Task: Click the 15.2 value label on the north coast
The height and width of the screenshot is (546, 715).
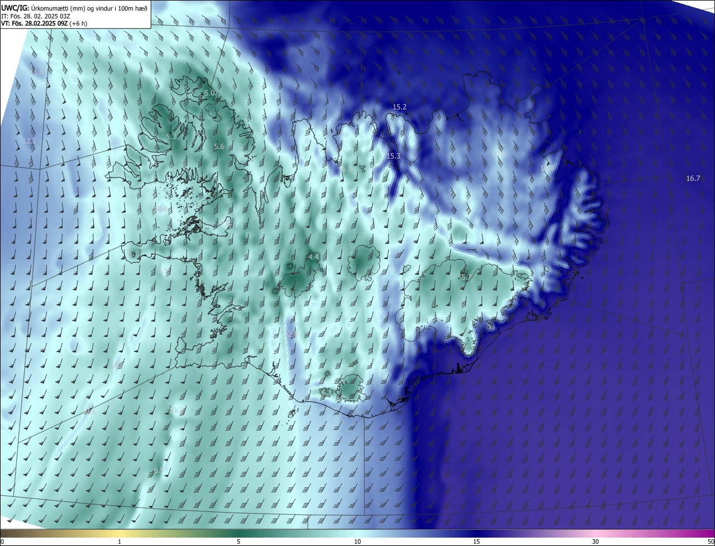Action: [399, 107]
